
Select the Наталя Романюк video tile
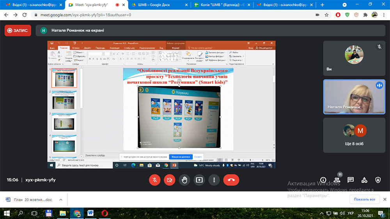354,97
